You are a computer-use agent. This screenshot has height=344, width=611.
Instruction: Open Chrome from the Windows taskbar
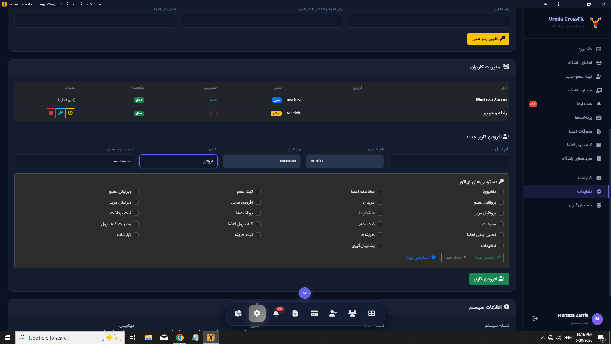(180, 338)
